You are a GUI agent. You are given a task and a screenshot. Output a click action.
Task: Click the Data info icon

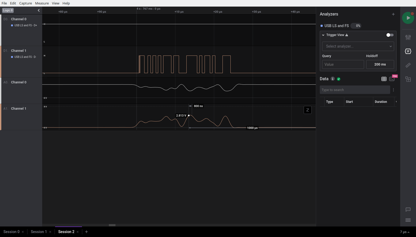pos(333,79)
